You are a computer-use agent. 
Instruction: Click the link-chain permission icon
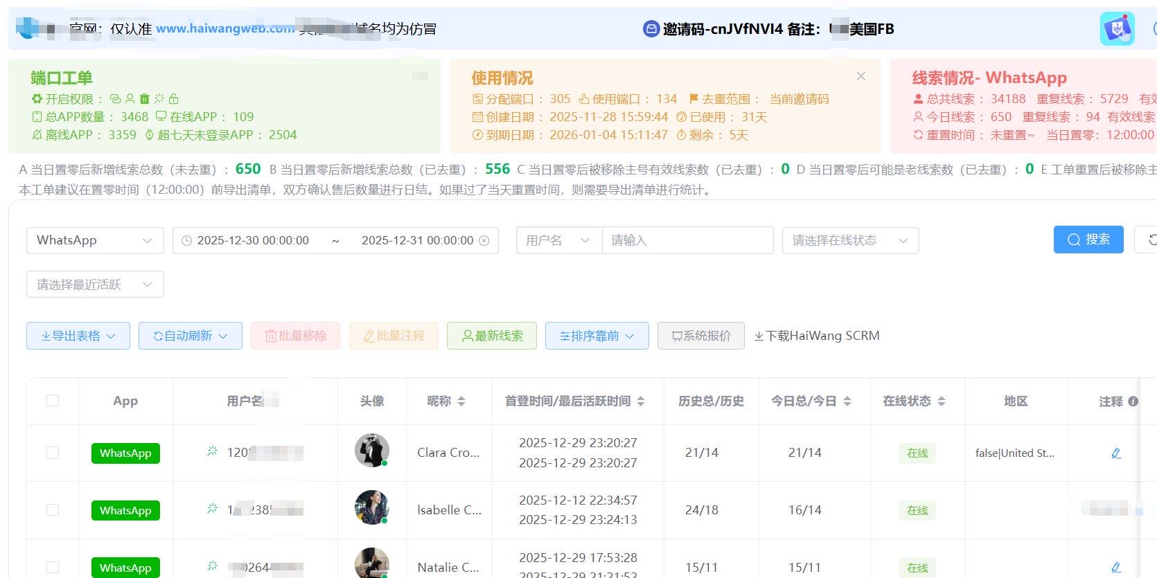[x=116, y=99]
